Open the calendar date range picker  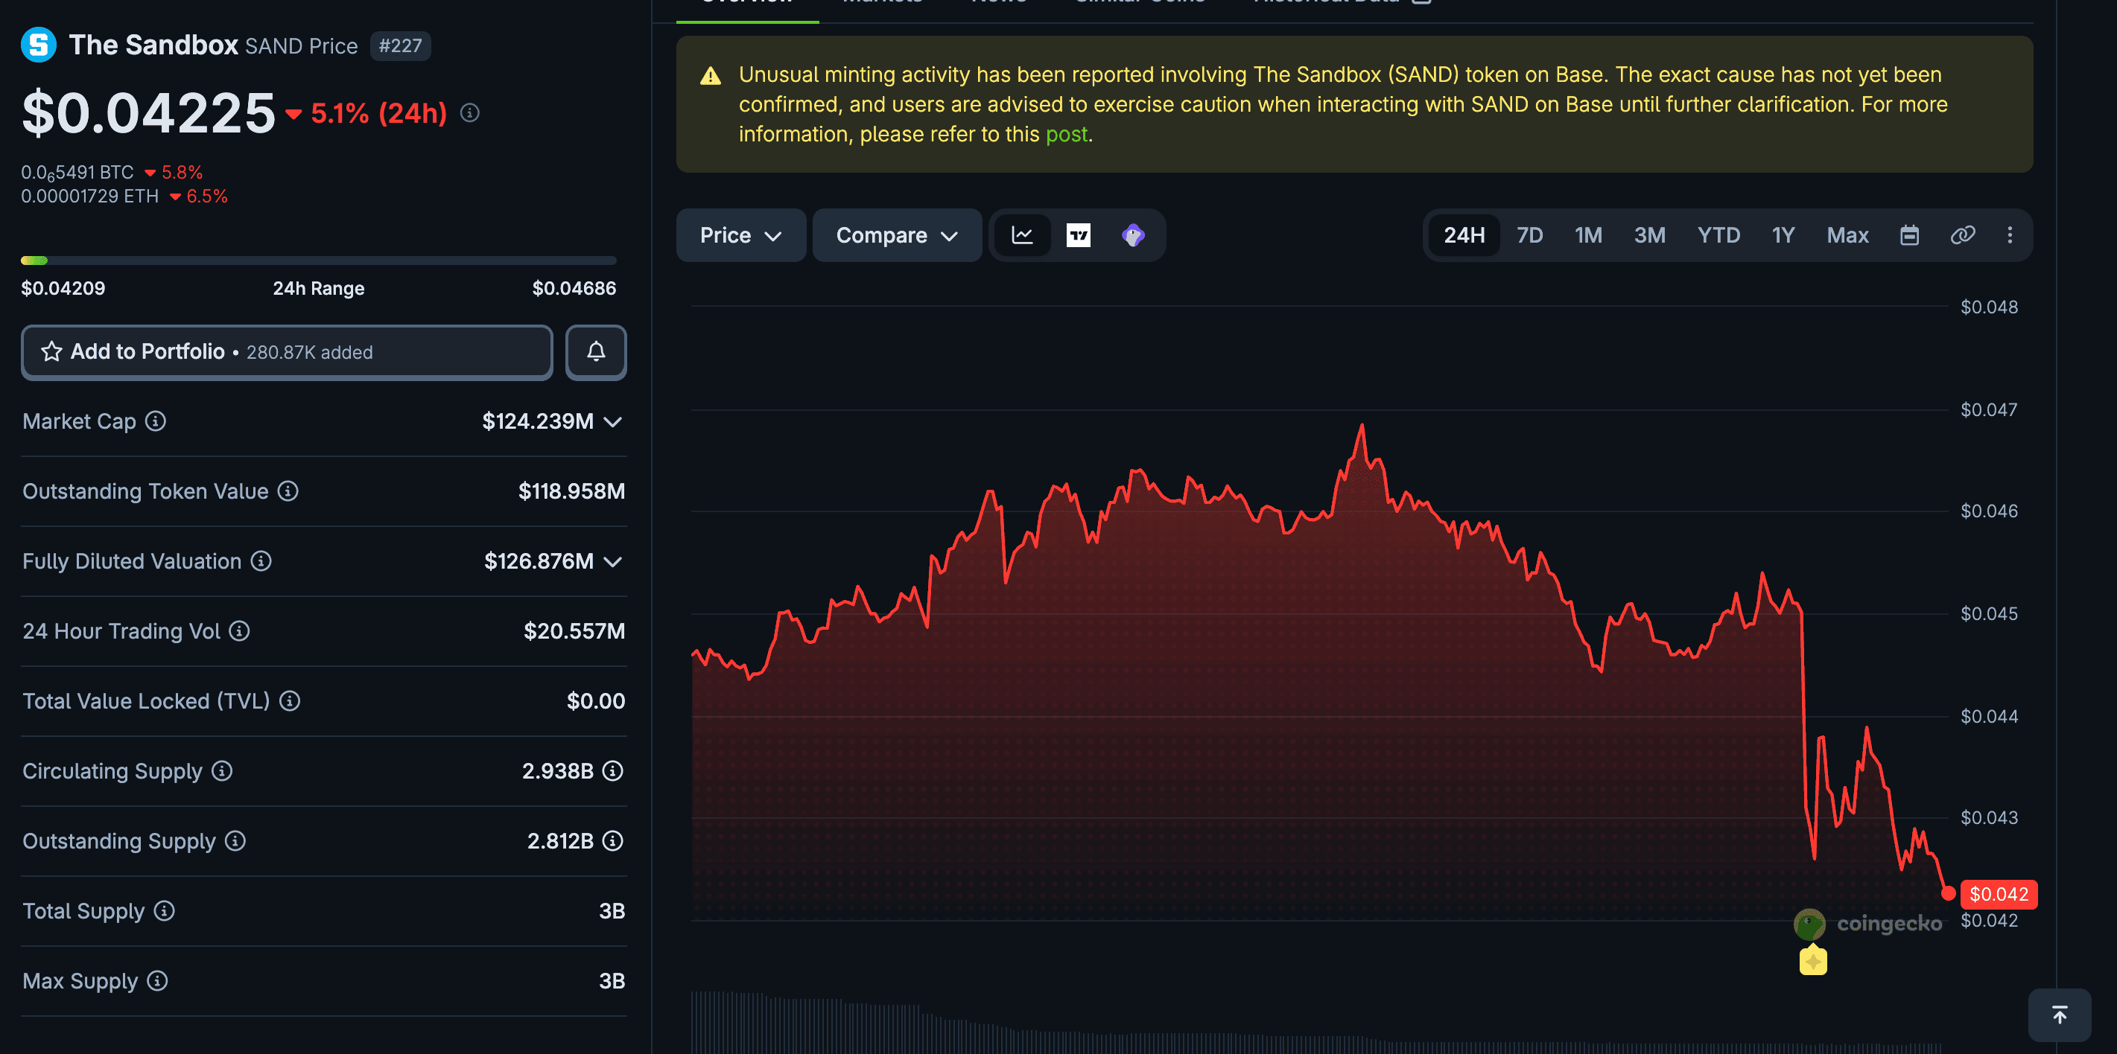[x=1909, y=235]
